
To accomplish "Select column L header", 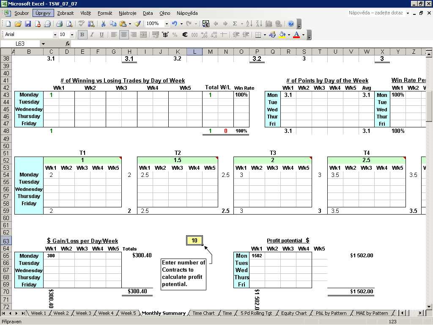I will pyautogui.click(x=195, y=52).
